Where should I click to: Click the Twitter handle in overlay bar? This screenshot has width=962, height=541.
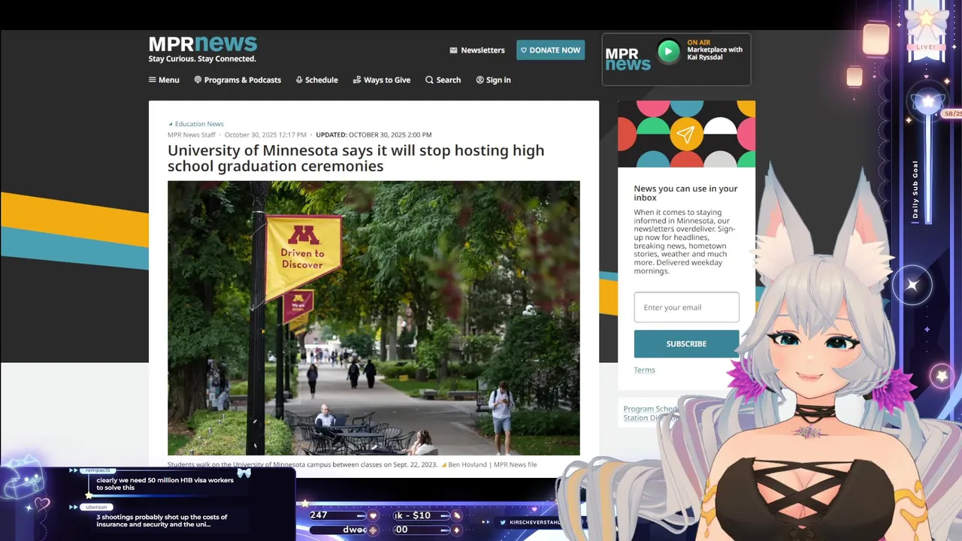534,522
